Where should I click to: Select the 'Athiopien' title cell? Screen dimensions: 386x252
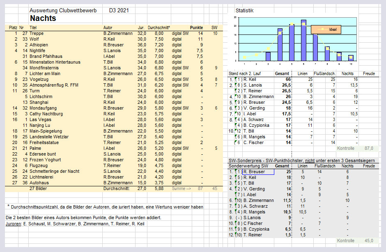click(x=39, y=45)
